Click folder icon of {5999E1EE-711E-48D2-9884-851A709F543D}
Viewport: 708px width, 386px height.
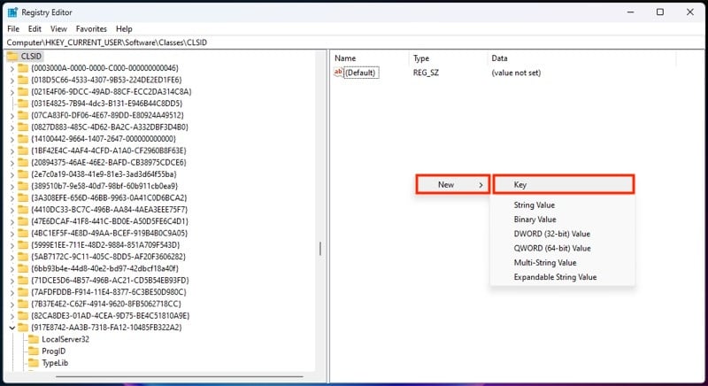23,244
